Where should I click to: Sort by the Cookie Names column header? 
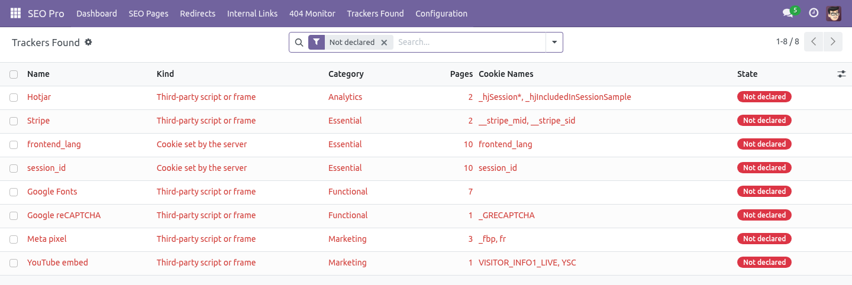pos(506,74)
